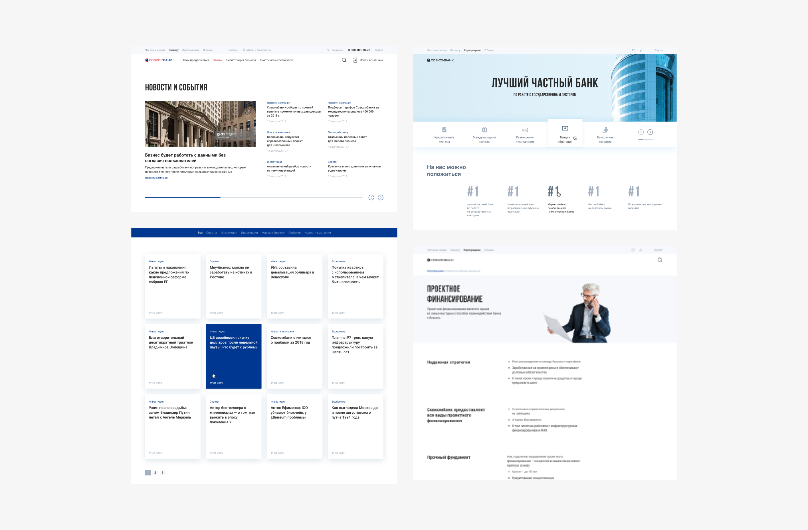
Task: Open О банке on corporate page topbar
Action: click(489, 50)
